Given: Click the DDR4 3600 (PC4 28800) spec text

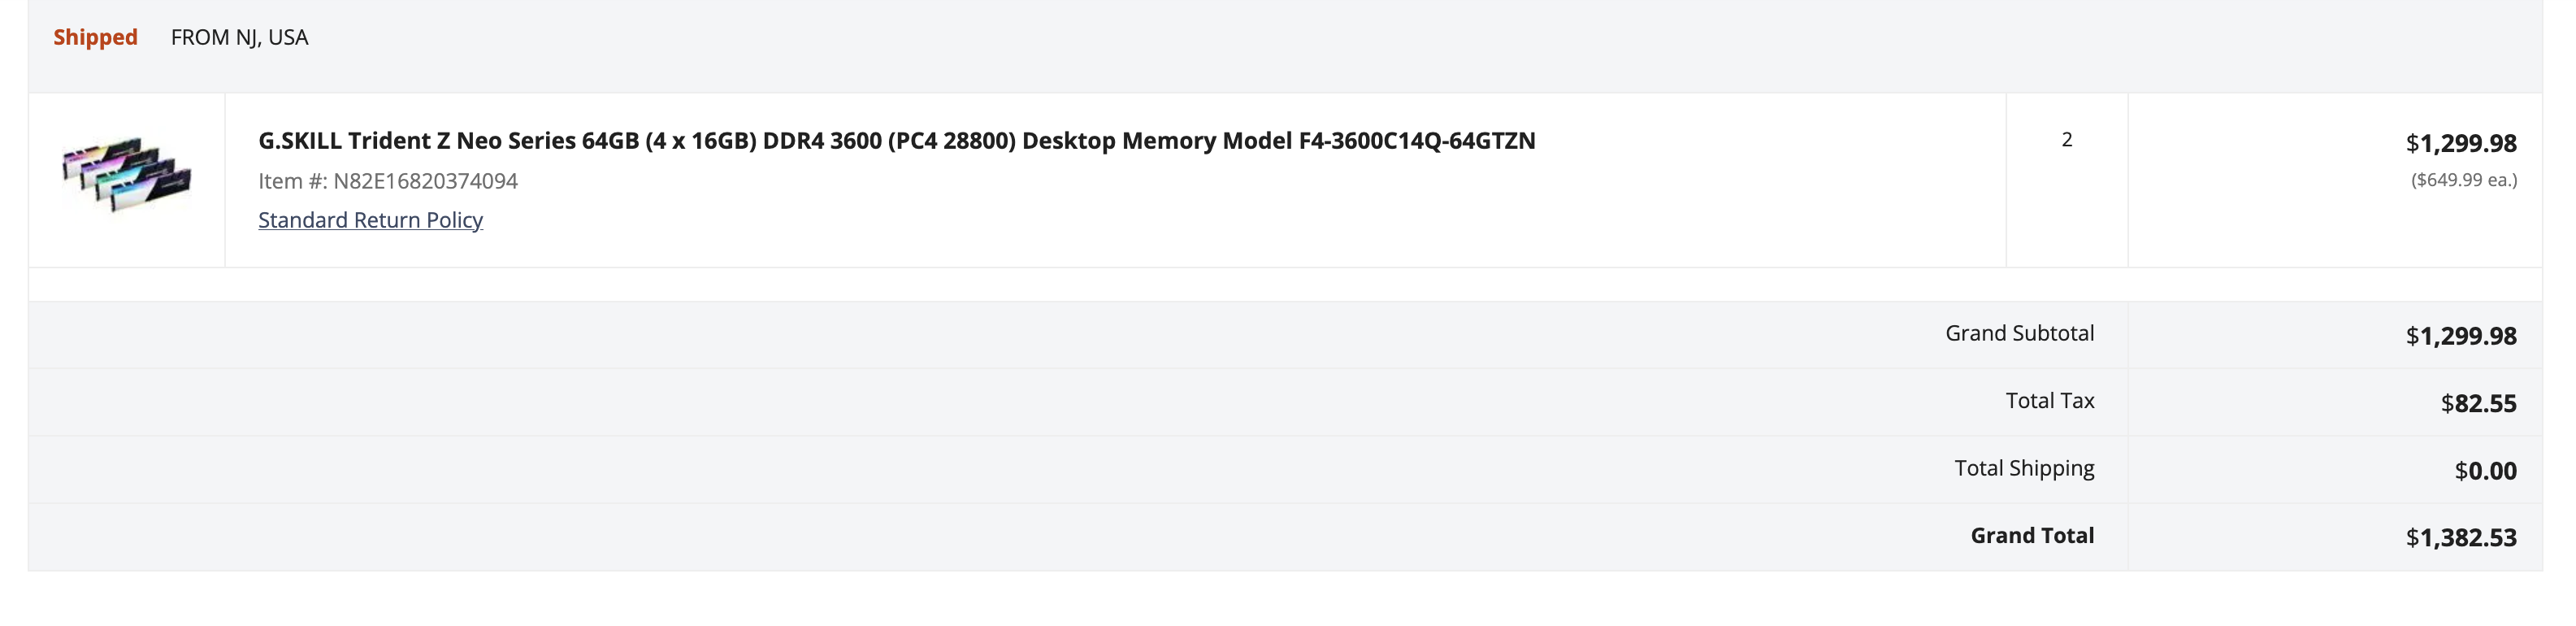Looking at the screenshot, I should pos(888,141).
